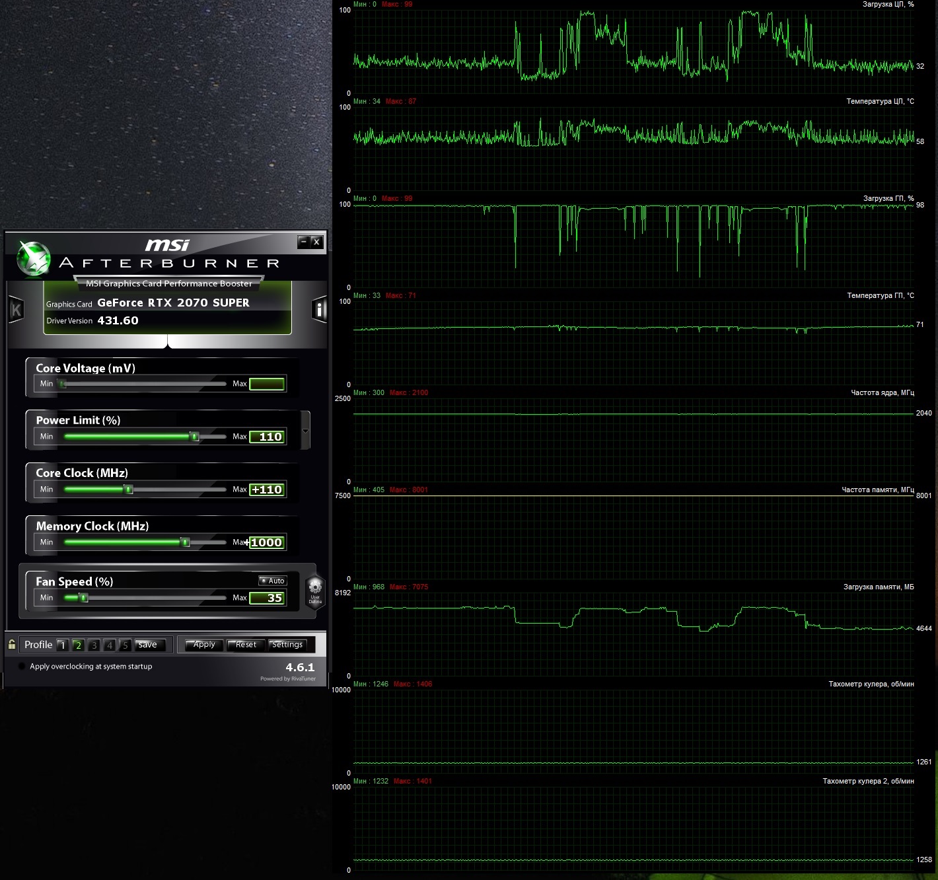
Task: Toggle the profile lock icon
Action: point(12,644)
